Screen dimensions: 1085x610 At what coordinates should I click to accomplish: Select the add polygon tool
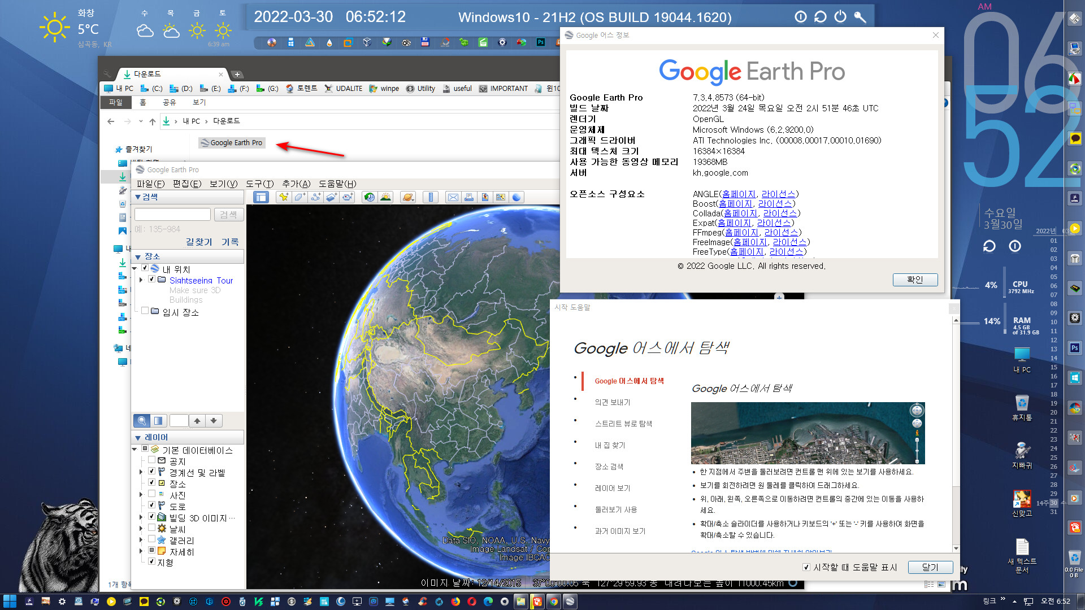coord(300,197)
